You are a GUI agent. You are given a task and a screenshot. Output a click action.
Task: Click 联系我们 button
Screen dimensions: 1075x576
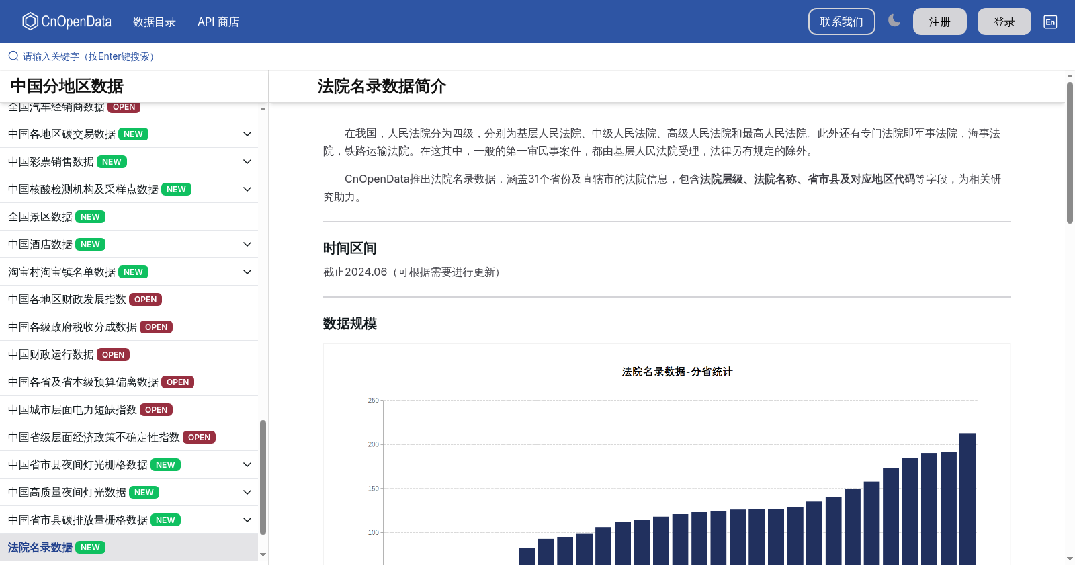coord(842,22)
